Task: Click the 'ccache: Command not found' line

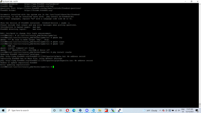Action: click(17, 48)
